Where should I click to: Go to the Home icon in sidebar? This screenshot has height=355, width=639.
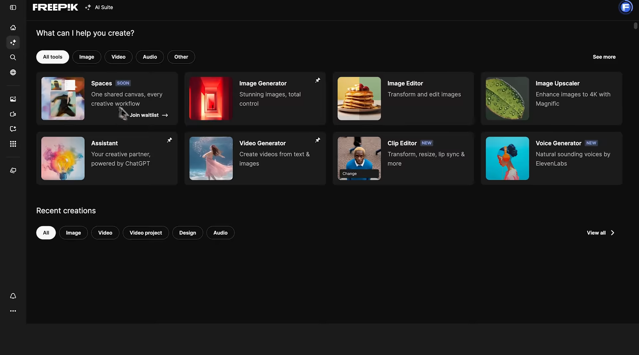coord(13,28)
